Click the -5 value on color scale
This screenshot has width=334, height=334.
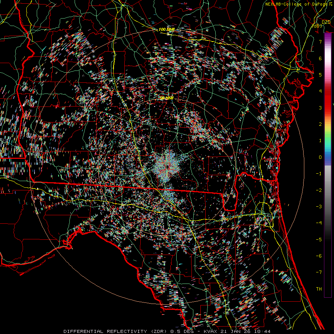tap(319, 240)
